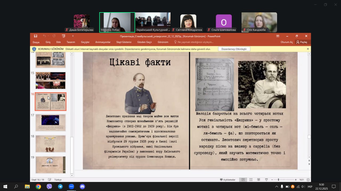341x191 pixels.
Task: Toggle system volume icon in tray
Action: (x=303, y=186)
